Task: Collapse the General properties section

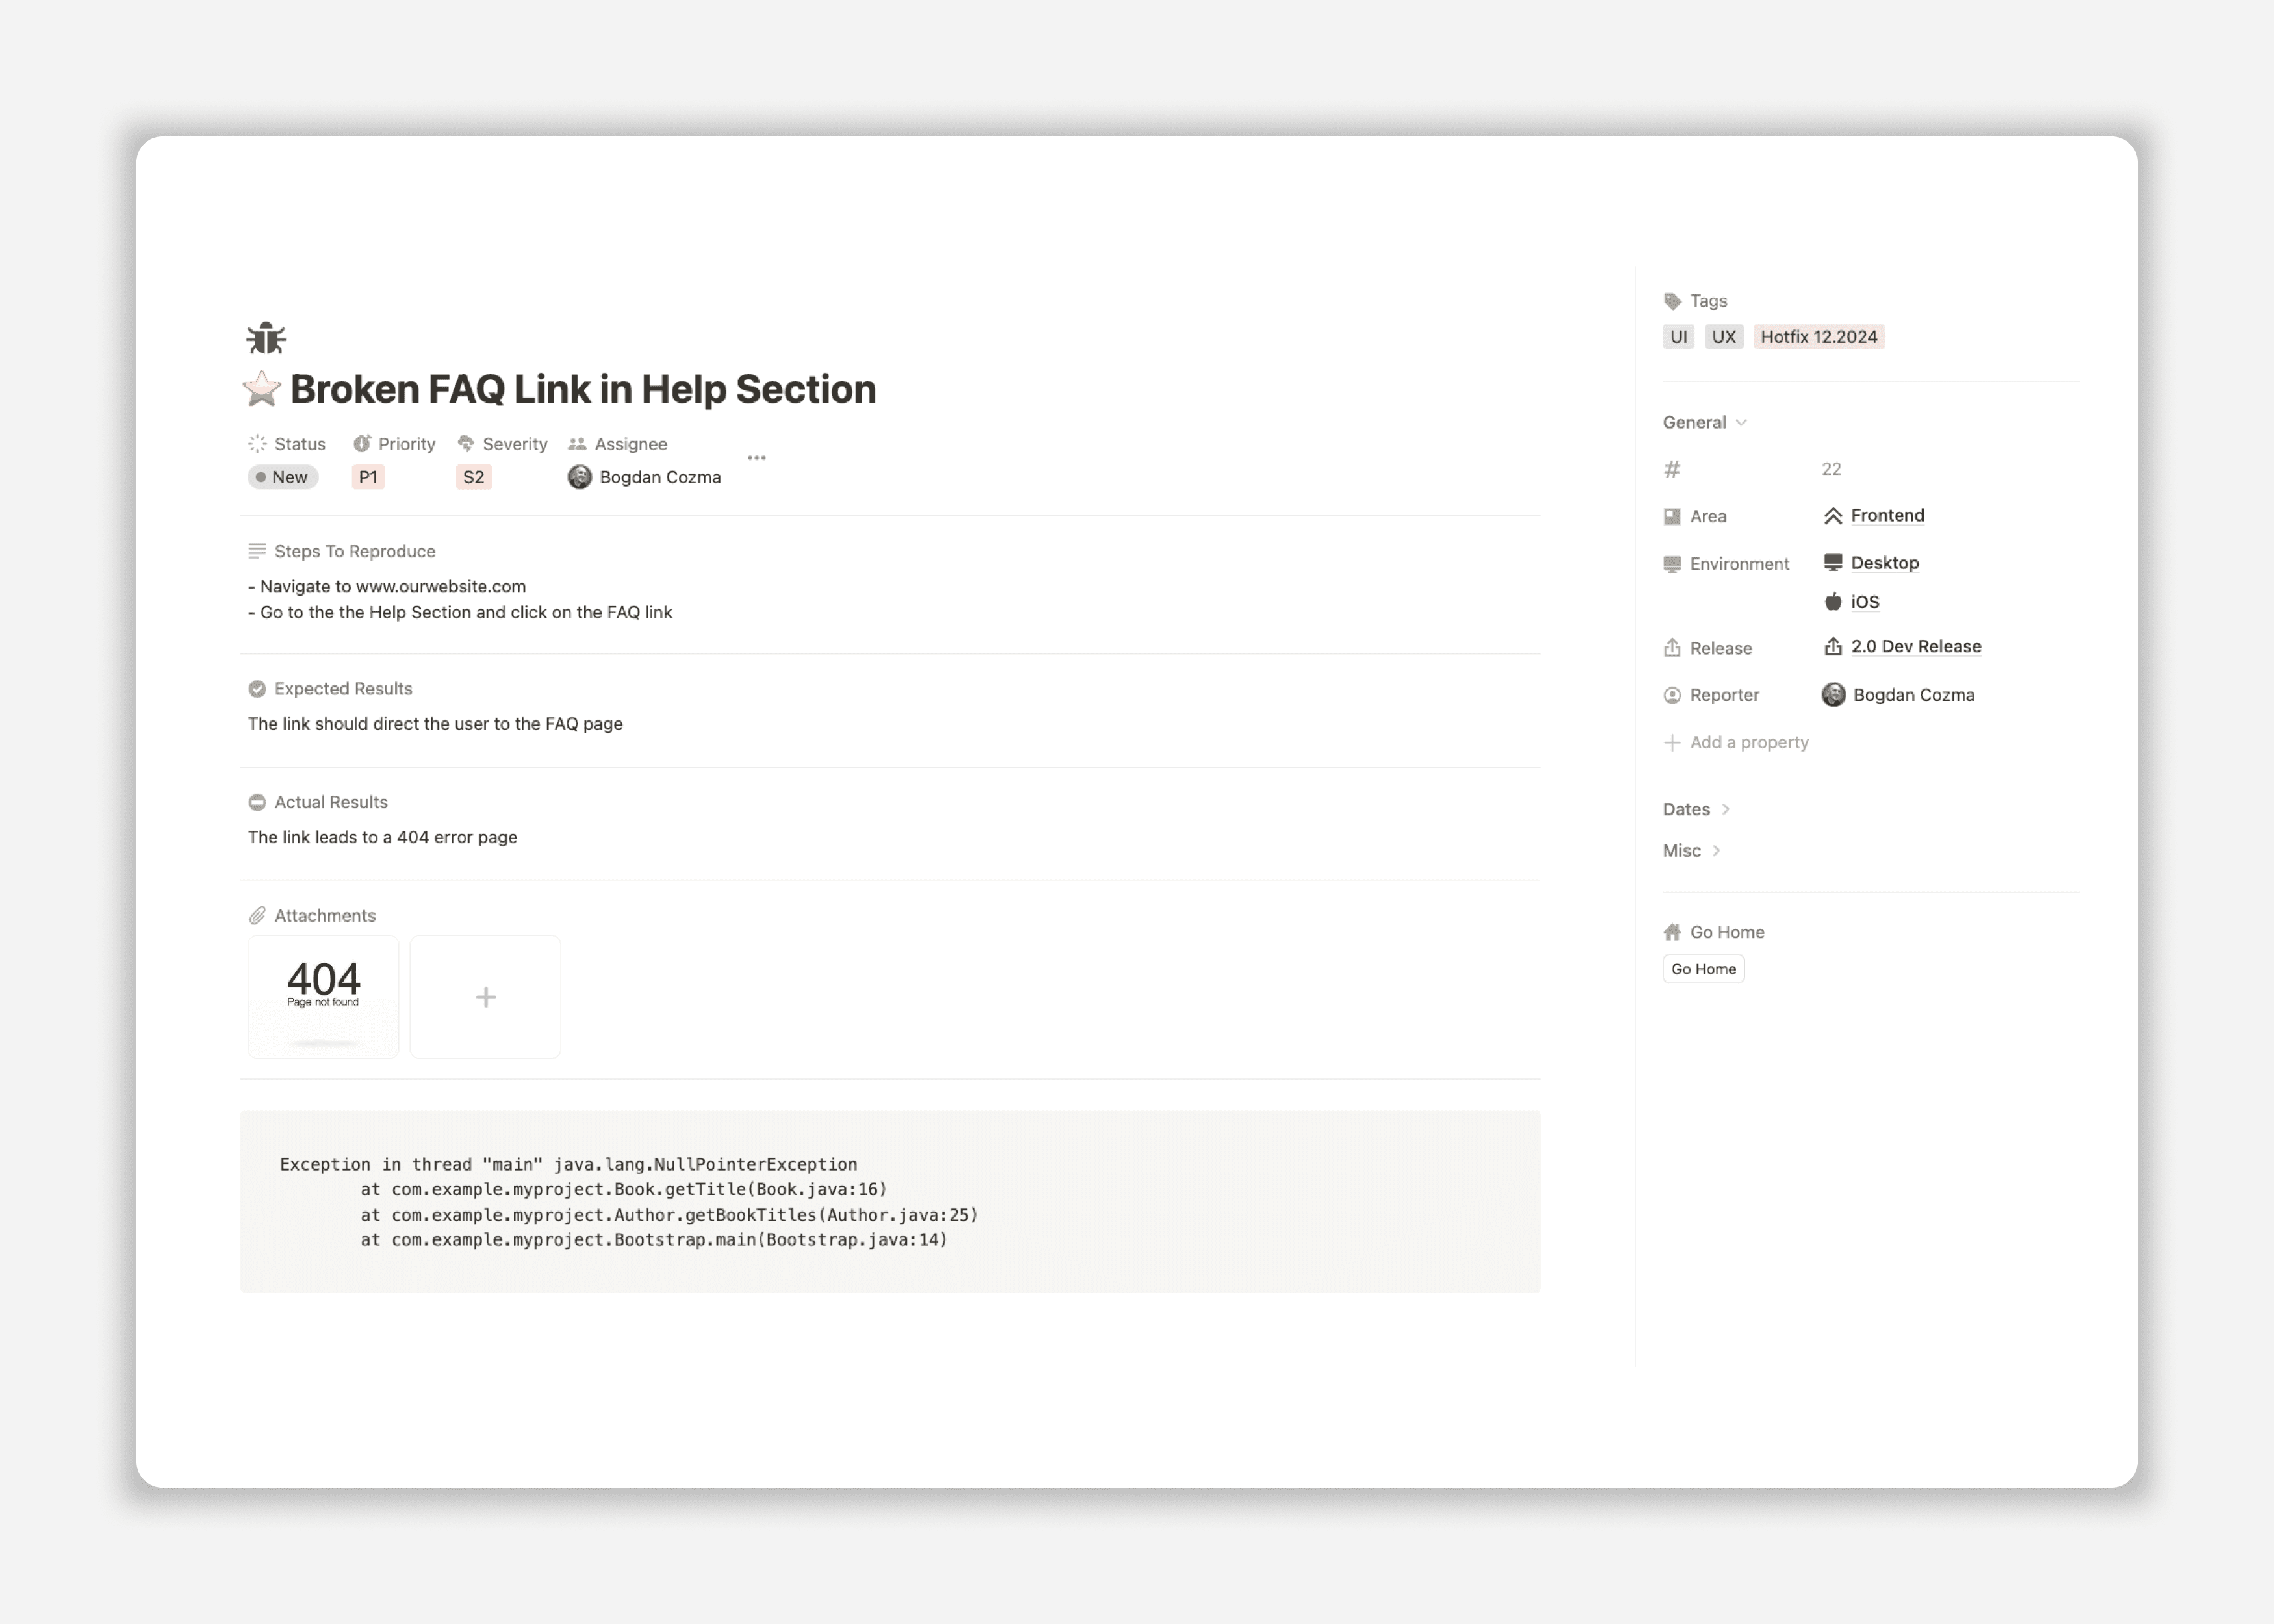Action: point(1705,422)
